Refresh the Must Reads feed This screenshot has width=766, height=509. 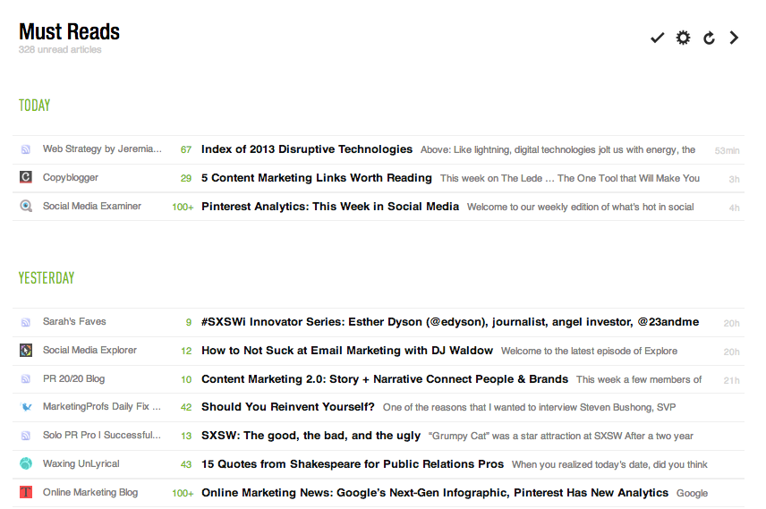tap(709, 38)
